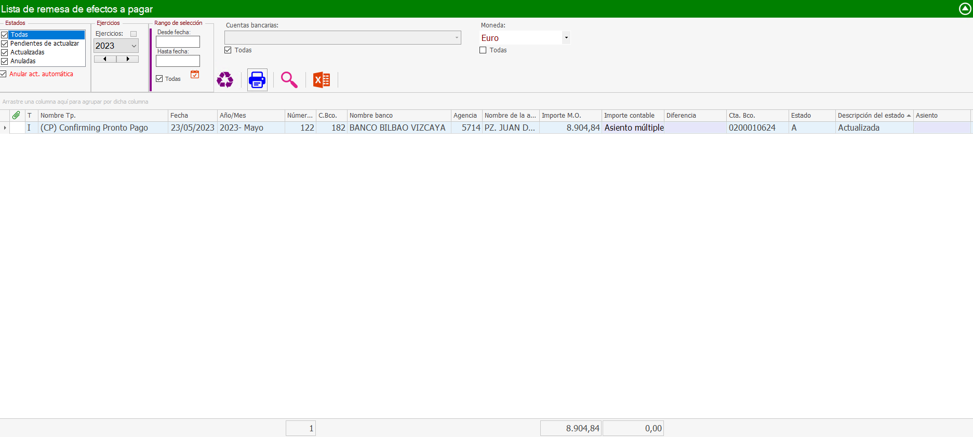Open the calendar date picker icon
Image resolution: width=973 pixels, height=437 pixels.
[x=195, y=75]
